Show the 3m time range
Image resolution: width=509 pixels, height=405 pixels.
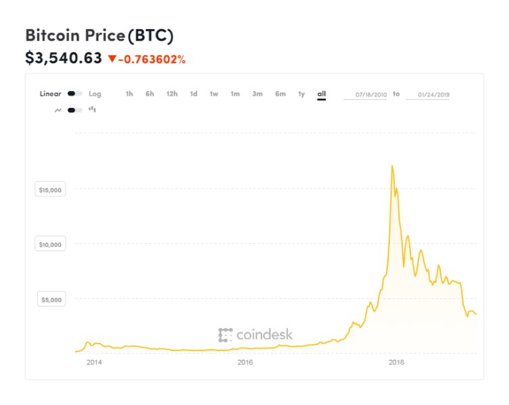tap(258, 94)
